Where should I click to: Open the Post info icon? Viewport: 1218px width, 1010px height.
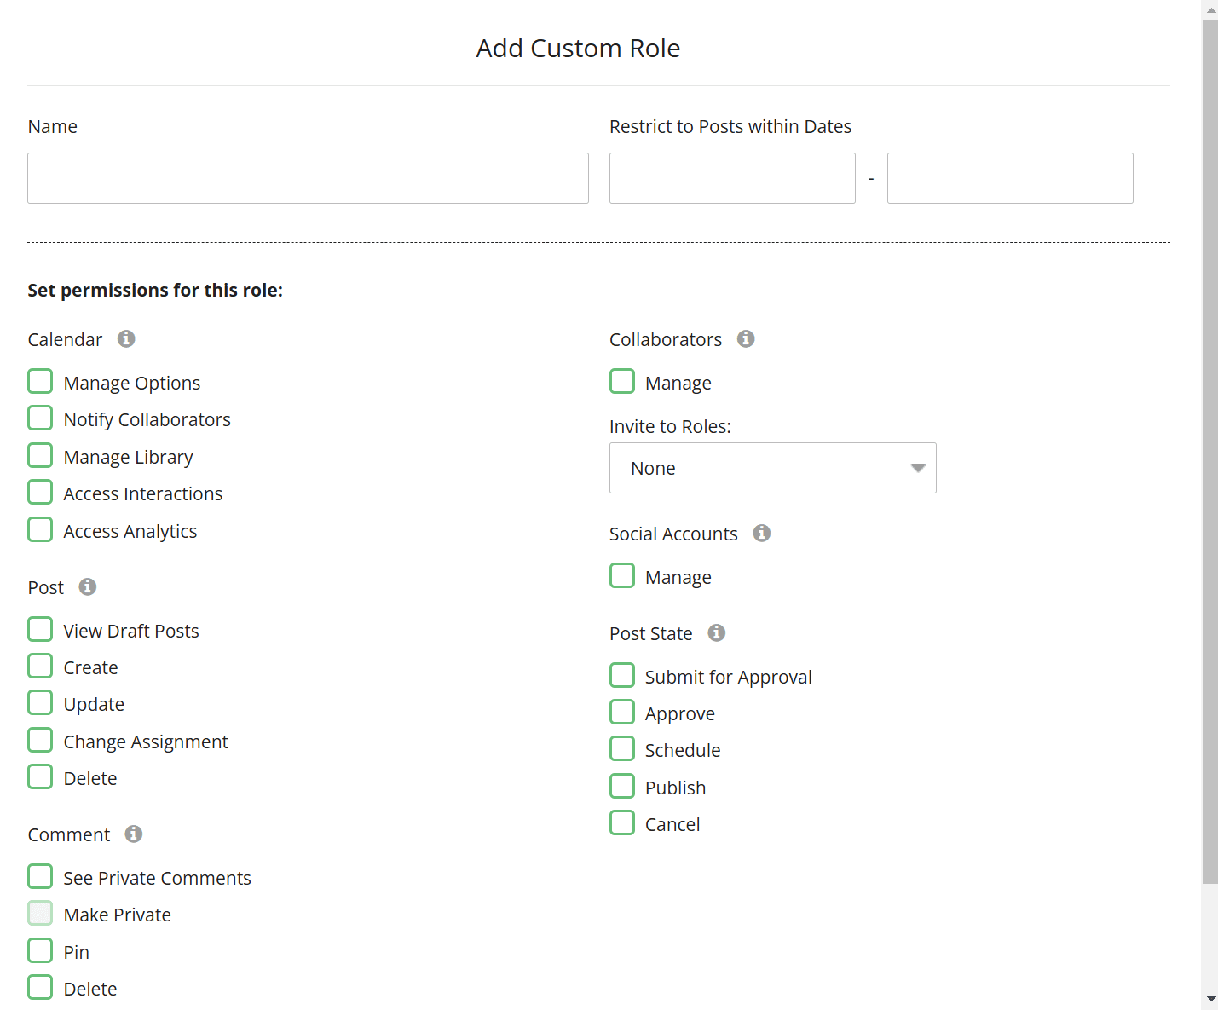pos(88,586)
